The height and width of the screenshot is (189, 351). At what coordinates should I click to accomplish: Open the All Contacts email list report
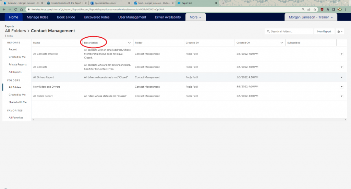click(x=45, y=54)
